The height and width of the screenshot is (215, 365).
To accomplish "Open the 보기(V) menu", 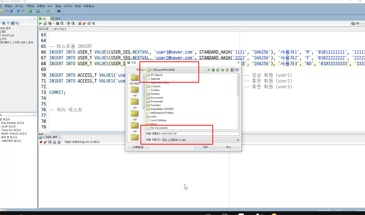I will (19, 6).
